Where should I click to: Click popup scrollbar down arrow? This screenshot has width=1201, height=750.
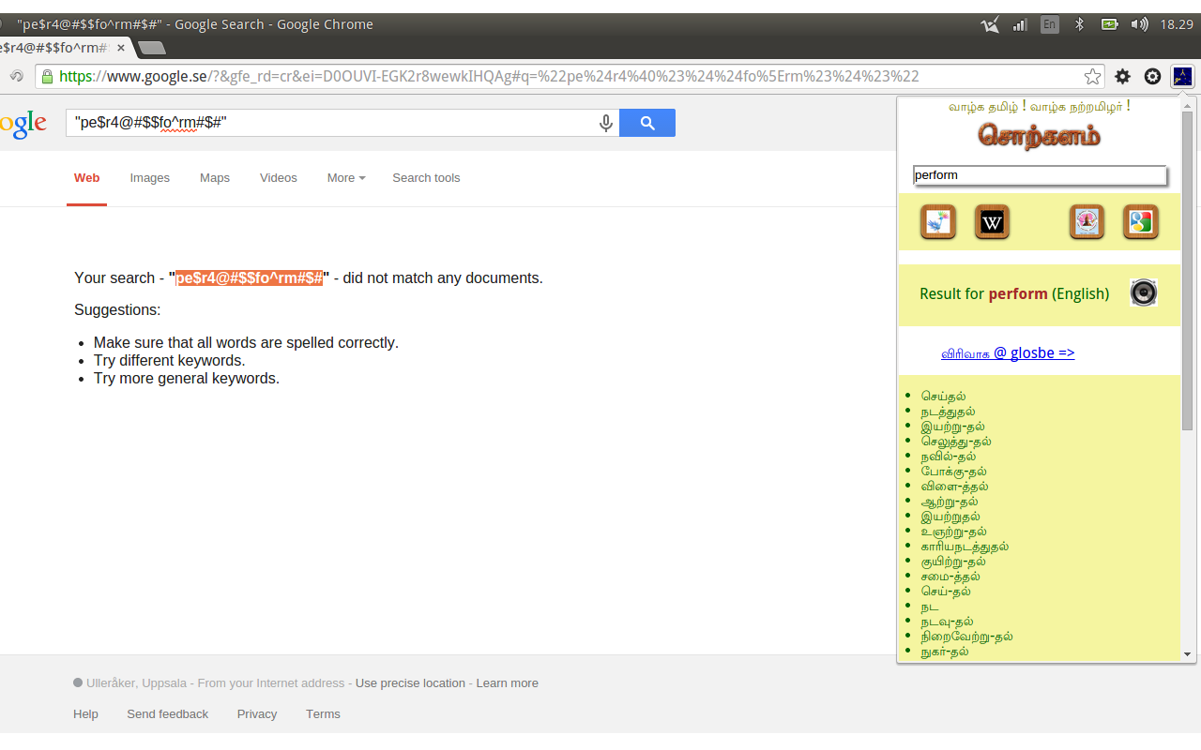tap(1188, 654)
